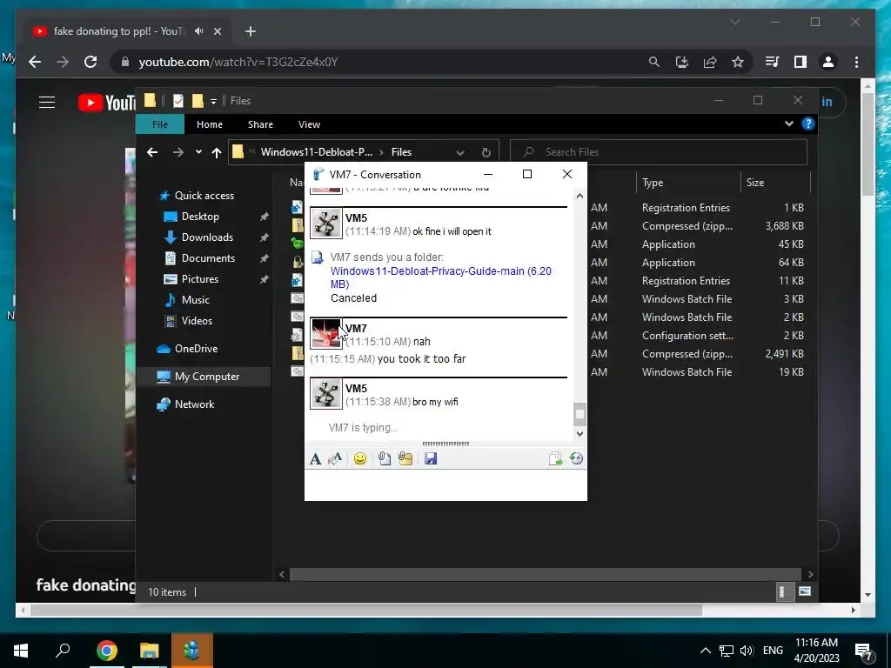
Task: Open the Home ribbon tab
Action: pos(210,124)
